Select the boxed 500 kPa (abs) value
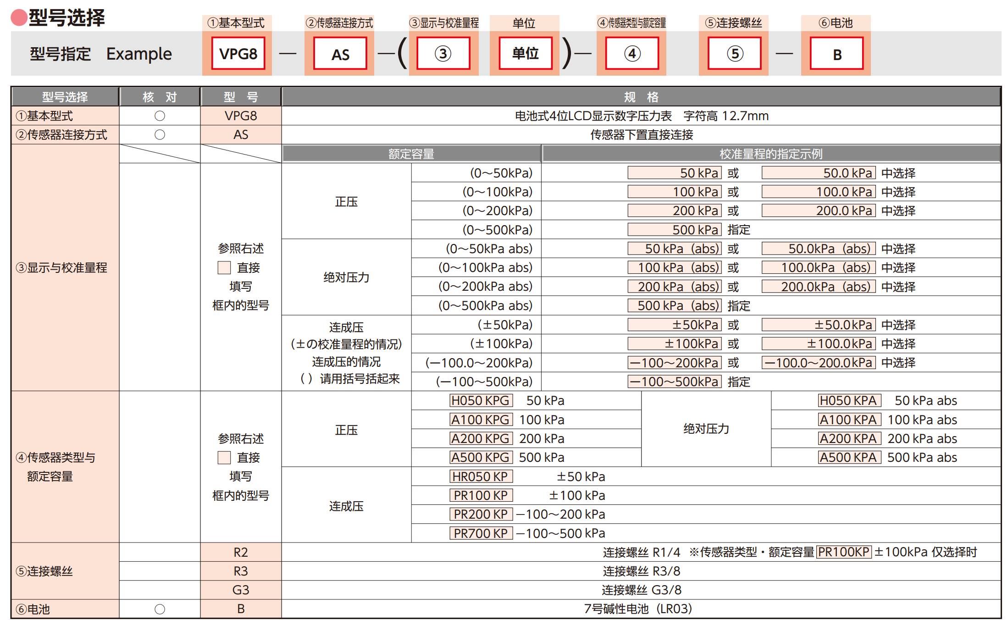Image resolution: width=1008 pixels, height=620 pixels. click(675, 305)
